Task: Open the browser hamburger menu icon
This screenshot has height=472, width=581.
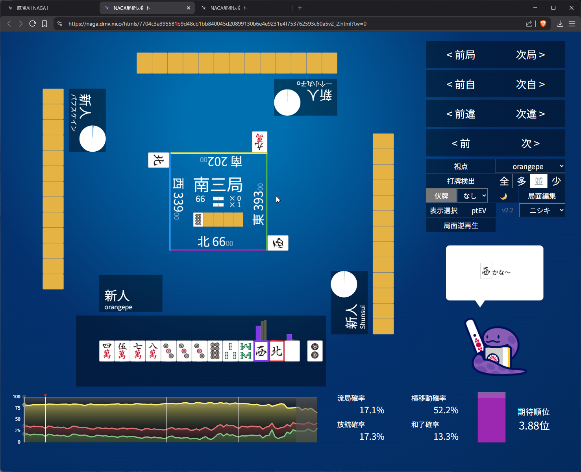Action: 572,24
